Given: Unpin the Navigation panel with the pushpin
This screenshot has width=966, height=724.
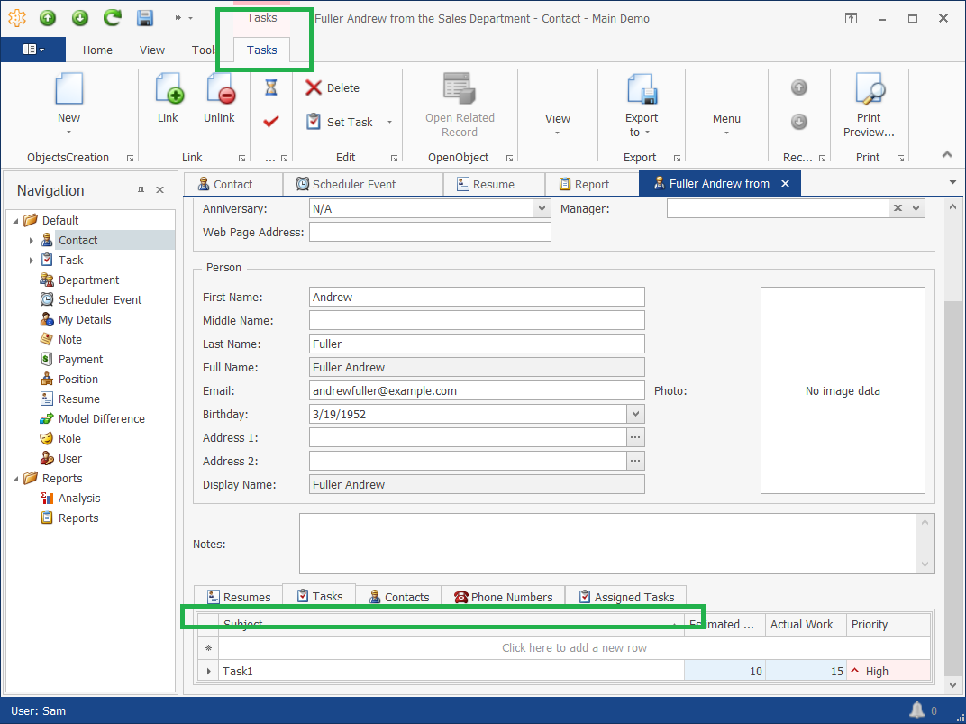Looking at the screenshot, I should [140, 190].
